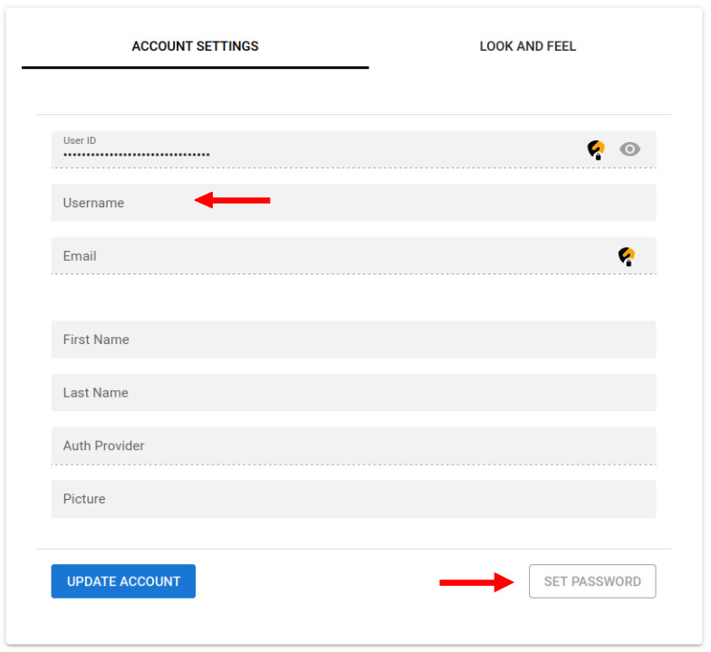The width and height of the screenshot is (711, 652).
Task: Click the Last Name field
Action: click(x=353, y=393)
